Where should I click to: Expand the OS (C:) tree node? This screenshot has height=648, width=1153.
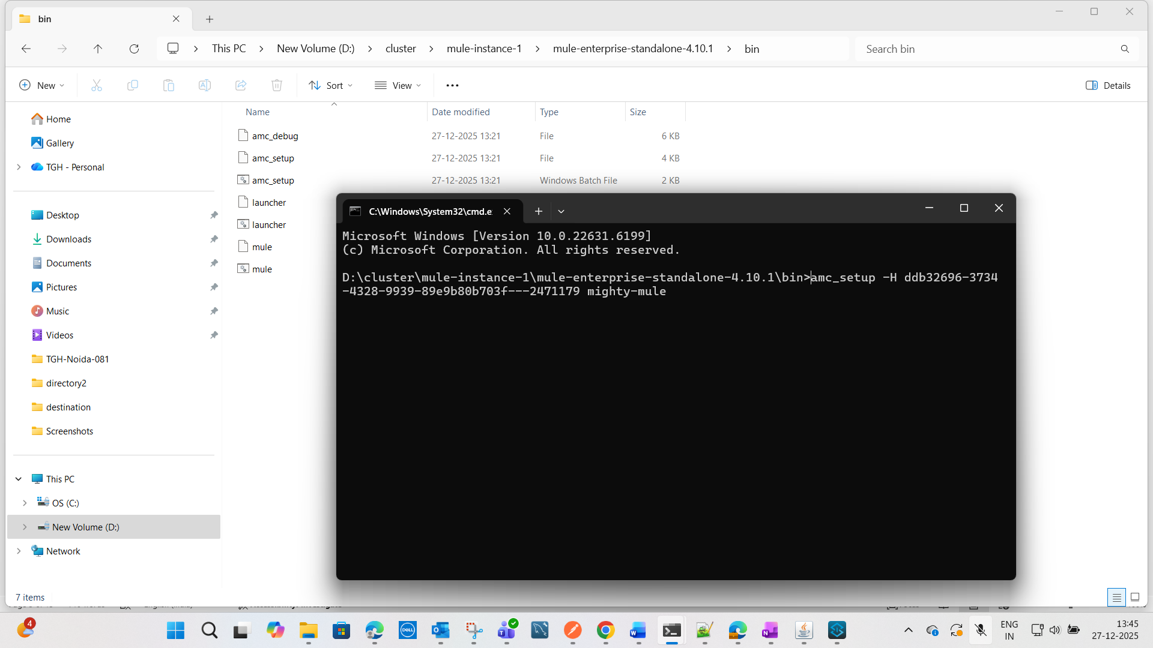point(25,503)
